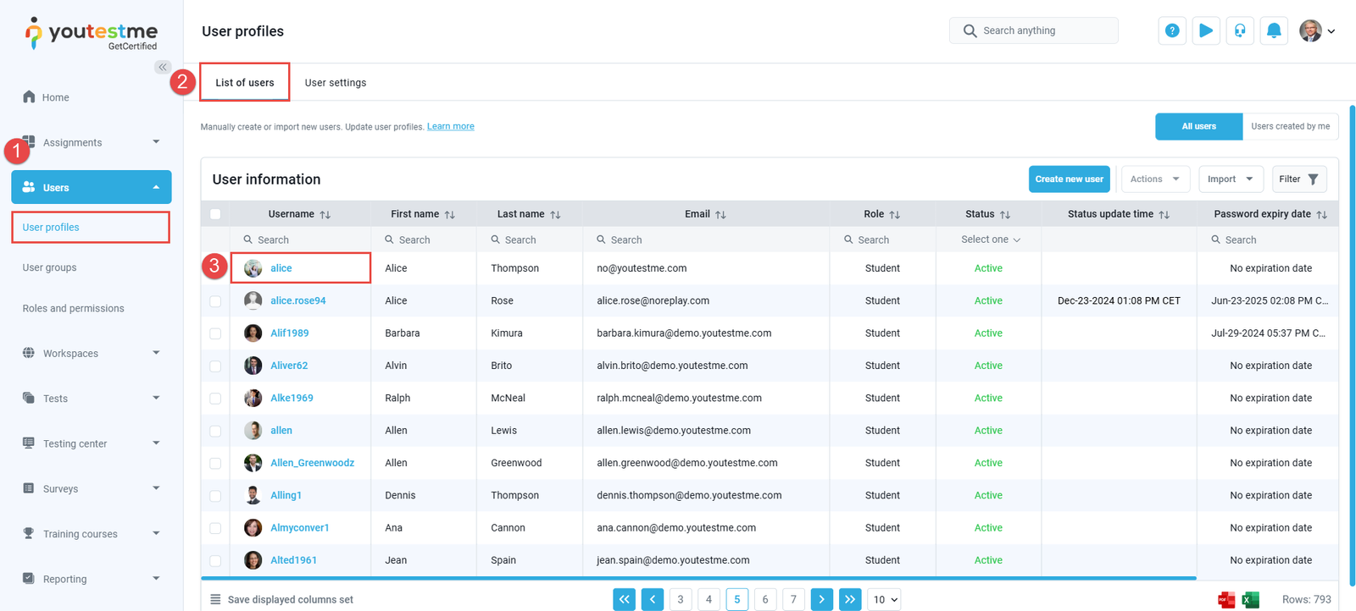Open the notifications bell
Viewport: 1356px width, 611px height.
[1273, 30]
